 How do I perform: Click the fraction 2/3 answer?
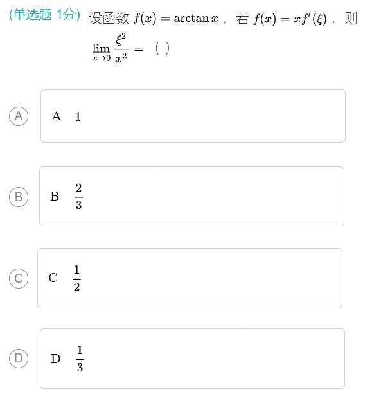[78, 197]
